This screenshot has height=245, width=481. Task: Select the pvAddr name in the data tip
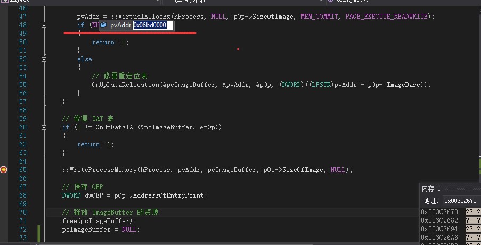click(x=120, y=25)
